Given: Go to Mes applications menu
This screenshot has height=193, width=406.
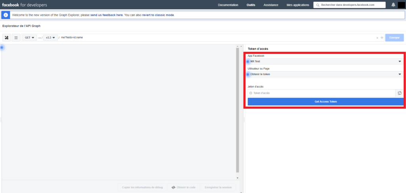Looking at the screenshot, I should coord(297,5).
